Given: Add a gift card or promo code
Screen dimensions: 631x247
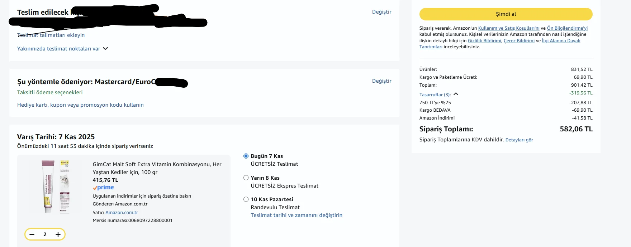Looking at the screenshot, I should pos(80,105).
